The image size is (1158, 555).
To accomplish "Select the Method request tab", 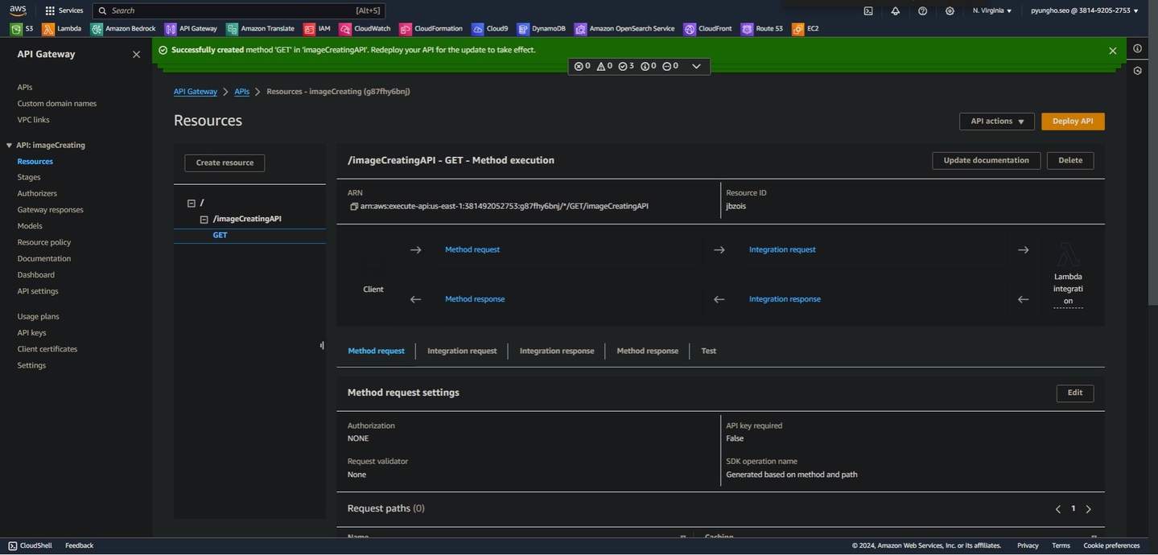I will 376,351.
